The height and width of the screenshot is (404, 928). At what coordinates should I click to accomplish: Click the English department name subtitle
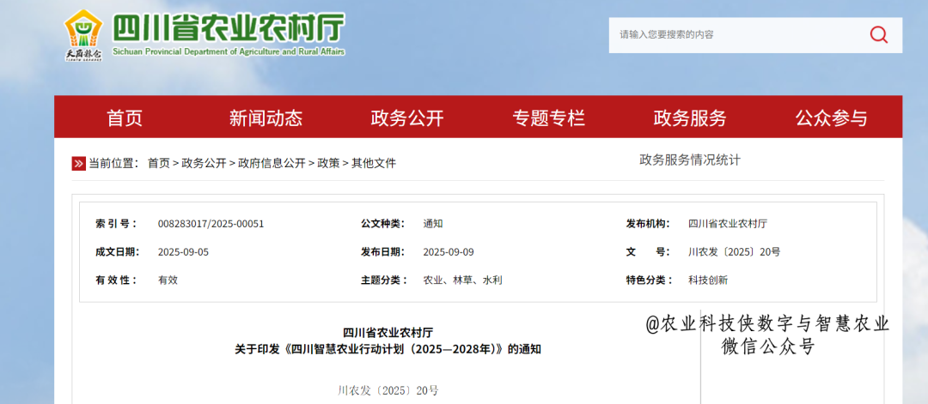point(228,52)
